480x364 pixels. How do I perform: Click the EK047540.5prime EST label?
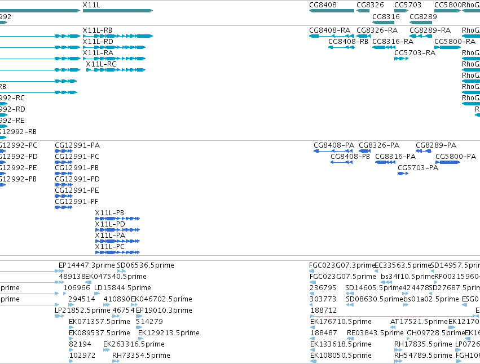coord(116,277)
